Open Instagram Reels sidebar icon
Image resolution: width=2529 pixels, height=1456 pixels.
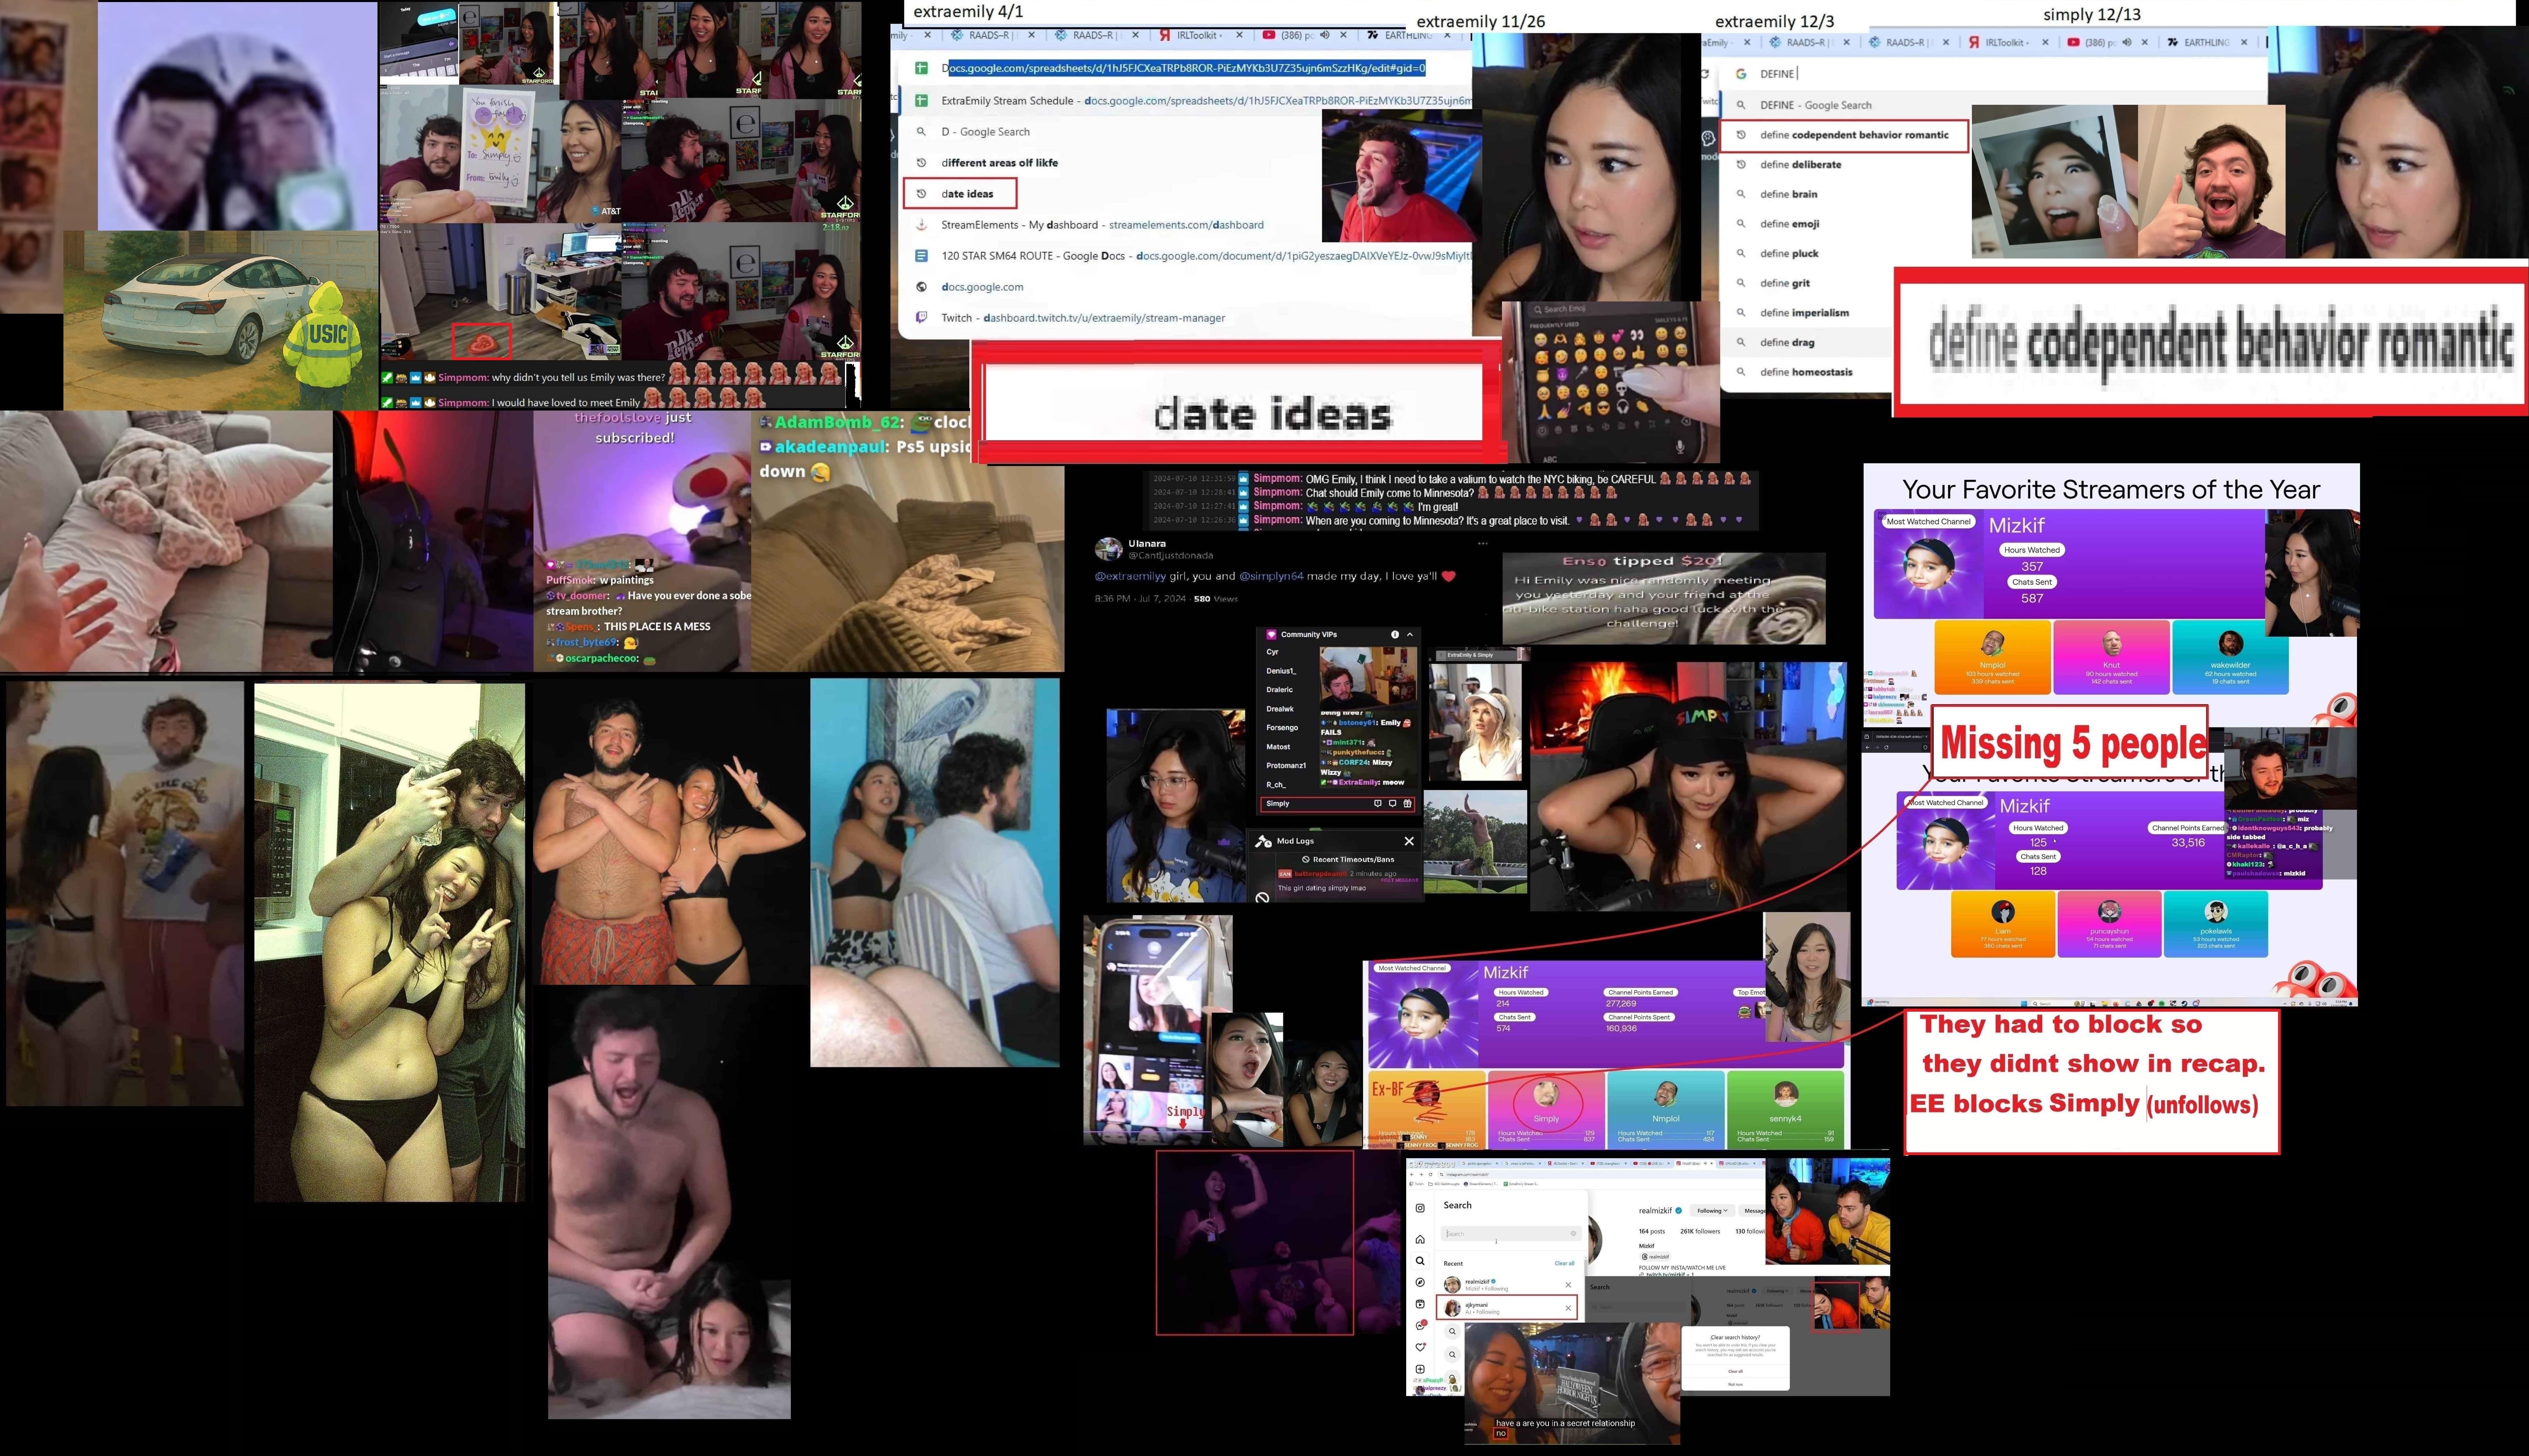(x=1420, y=1304)
